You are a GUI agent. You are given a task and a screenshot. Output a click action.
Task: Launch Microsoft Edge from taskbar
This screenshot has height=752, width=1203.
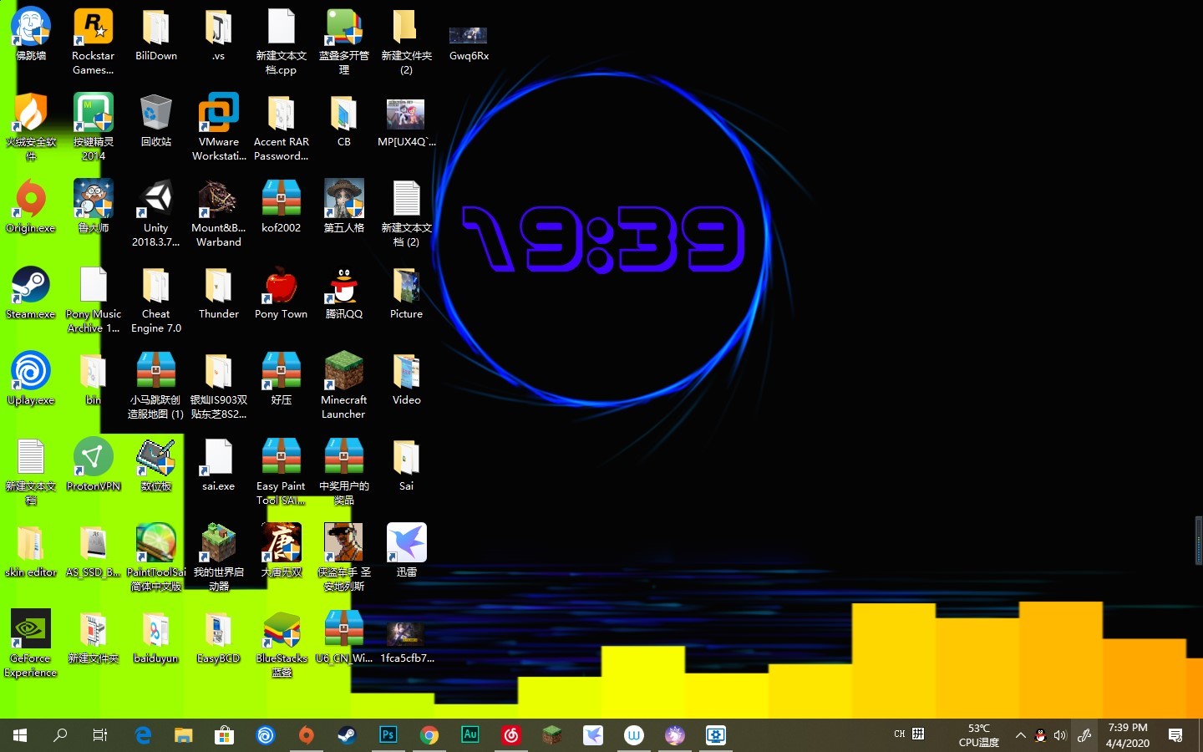click(143, 735)
